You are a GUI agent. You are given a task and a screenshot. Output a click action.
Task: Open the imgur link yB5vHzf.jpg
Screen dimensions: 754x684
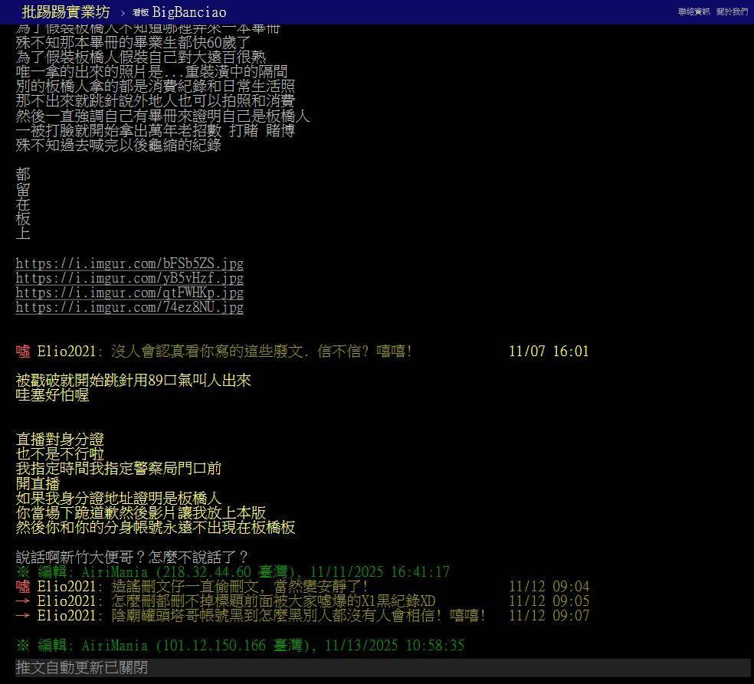129,278
